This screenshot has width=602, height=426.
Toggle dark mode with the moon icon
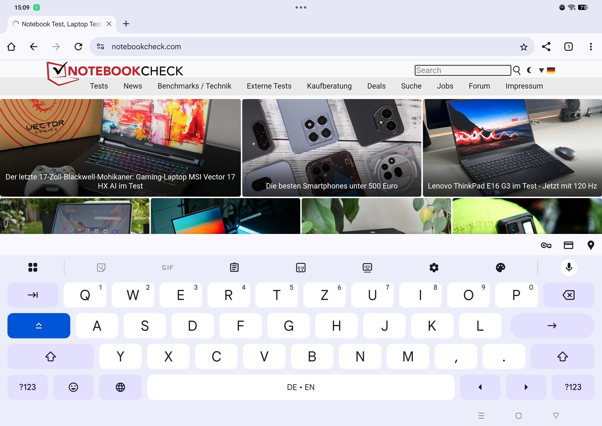[x=529, y=70]
